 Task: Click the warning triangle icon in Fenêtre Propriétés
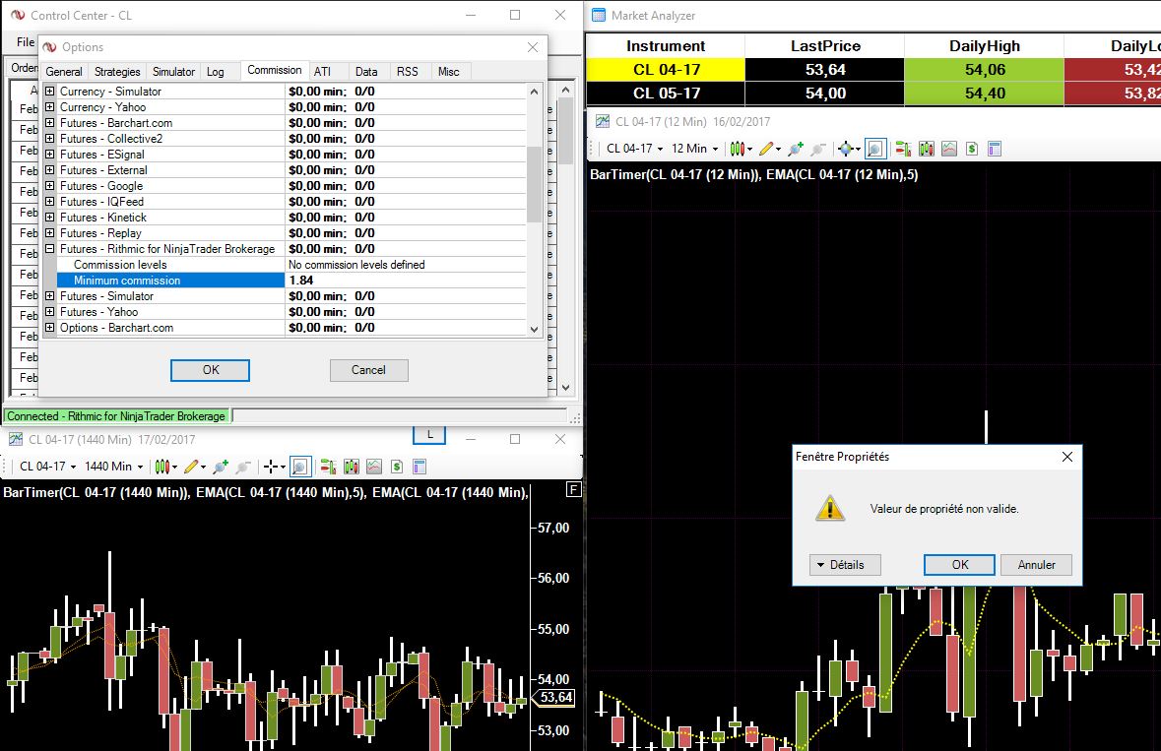(x=830, y=508)
